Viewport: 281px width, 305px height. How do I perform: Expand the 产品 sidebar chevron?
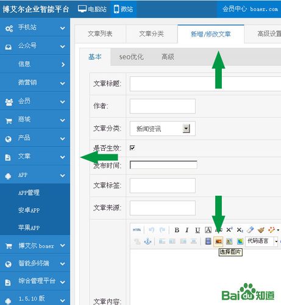click(x=63, y=138)
